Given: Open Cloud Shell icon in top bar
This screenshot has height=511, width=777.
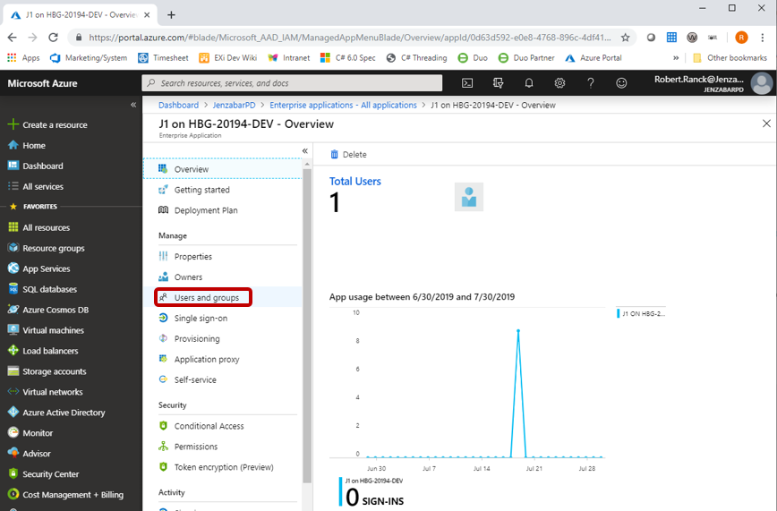Looking at the screenshot, I should 467,83.
